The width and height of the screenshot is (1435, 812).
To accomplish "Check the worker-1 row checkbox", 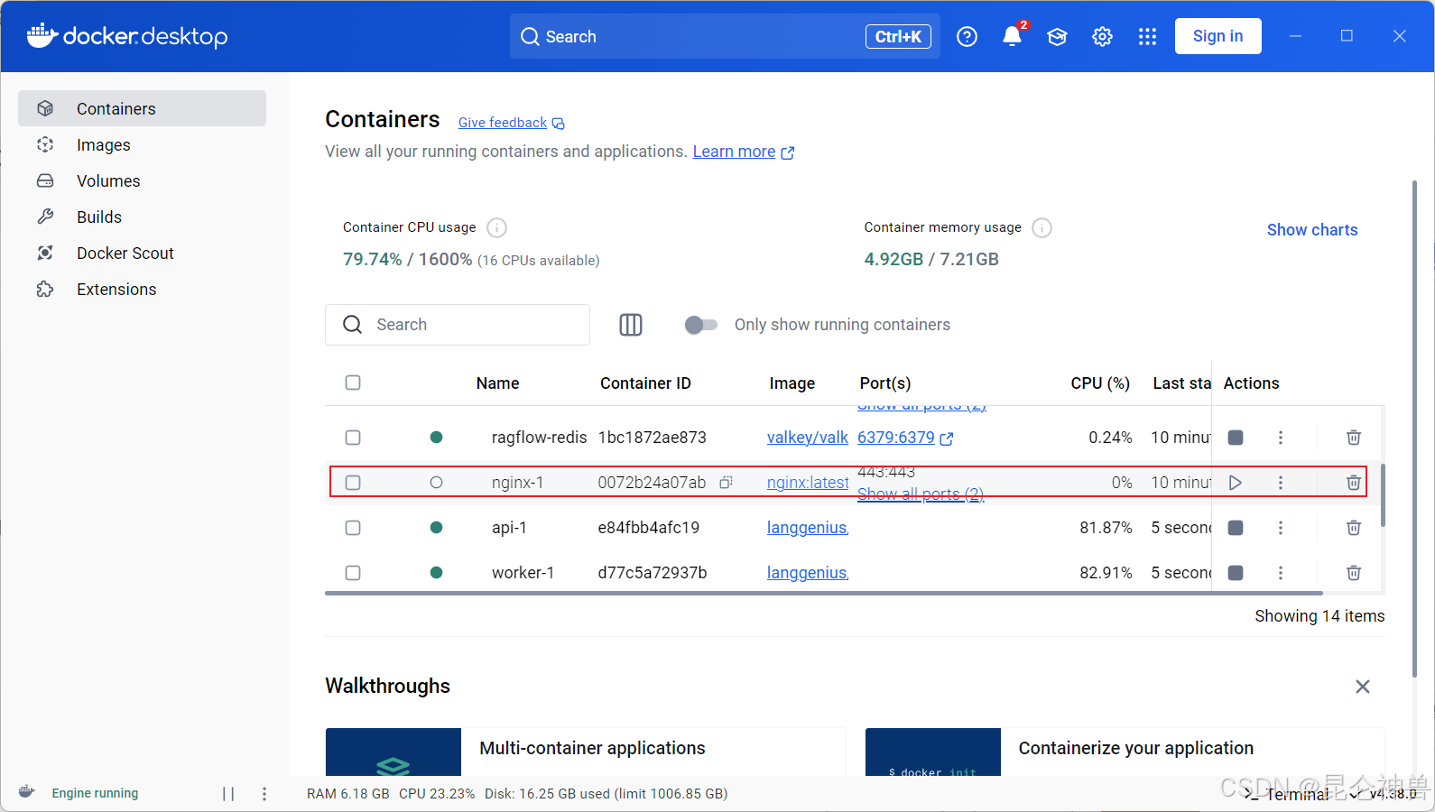I will point(353,573).
